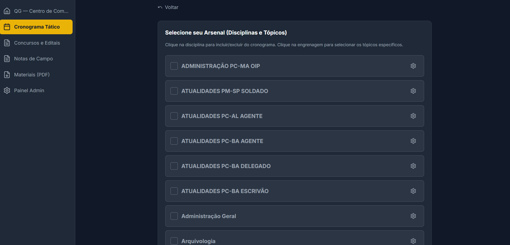Open QG — Centro de Com... in sidebar
This screenshot has width=510, height=245.
click(x=36, y=11)
